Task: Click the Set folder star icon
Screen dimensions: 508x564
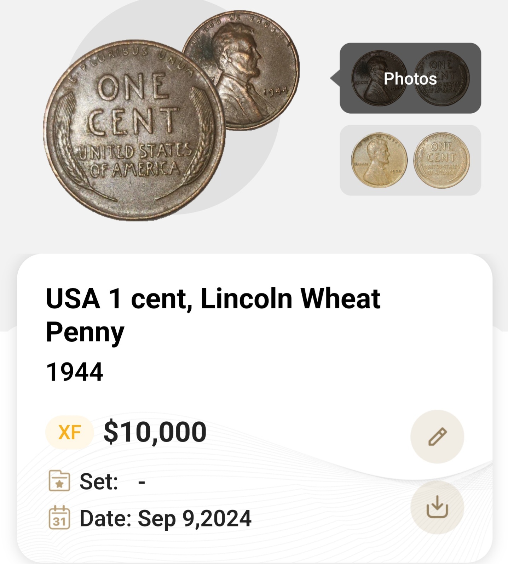Action: click(x=59, y=481)
